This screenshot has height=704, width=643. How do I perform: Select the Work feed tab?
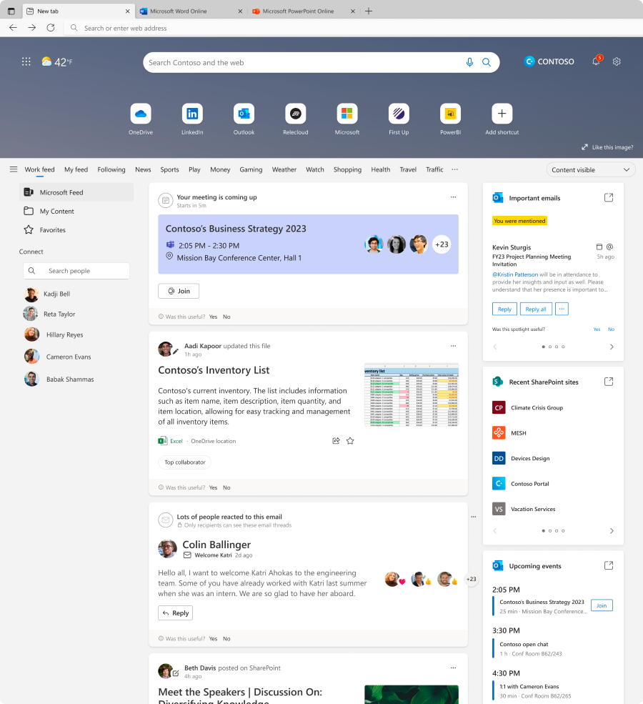39,169
